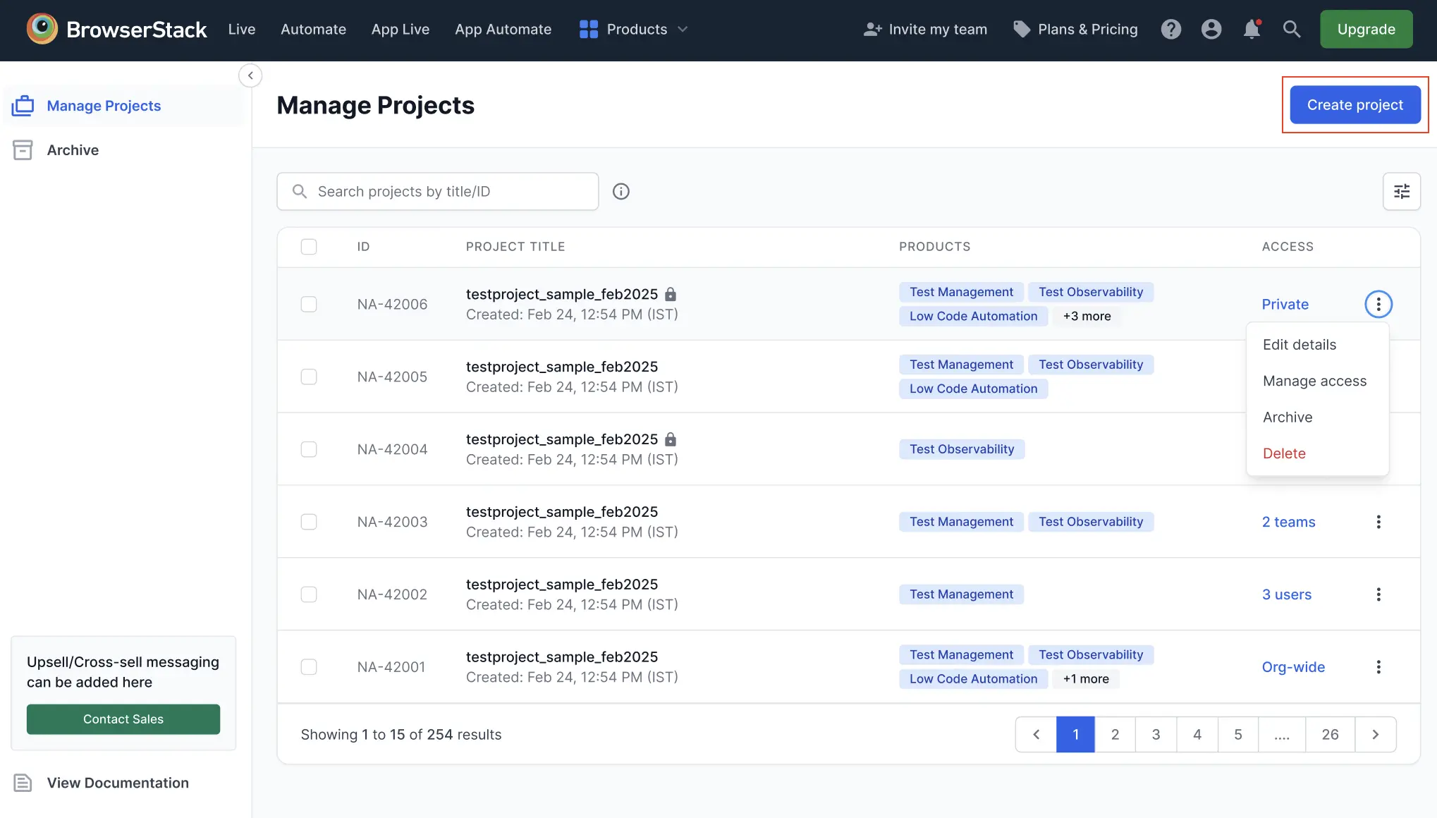Select the checkbox for project NA-42002

pyautogui.click(x=309, y=594)
